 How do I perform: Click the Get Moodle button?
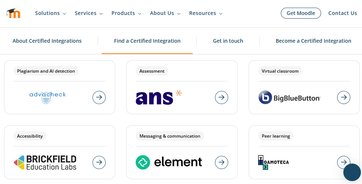301,13
